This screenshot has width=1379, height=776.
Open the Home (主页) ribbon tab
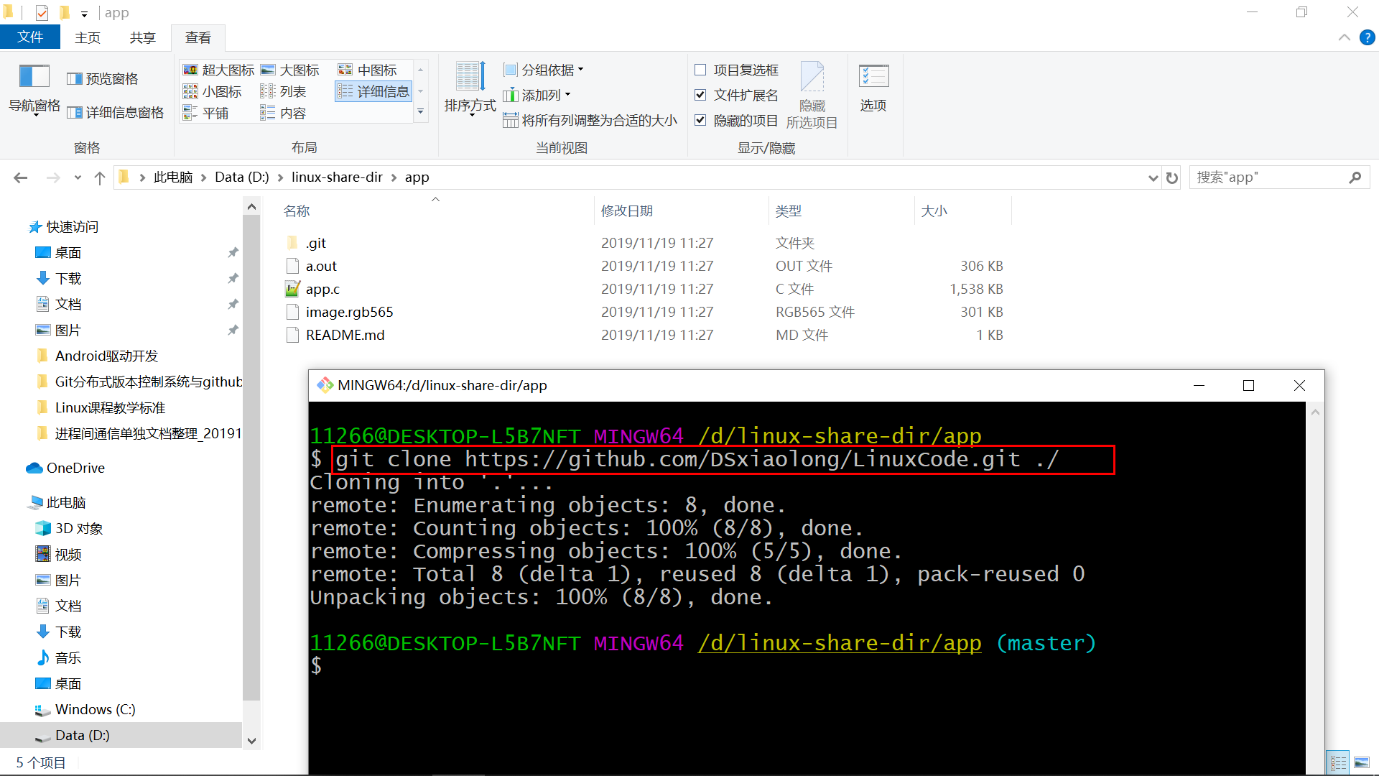tap(88, 37)
